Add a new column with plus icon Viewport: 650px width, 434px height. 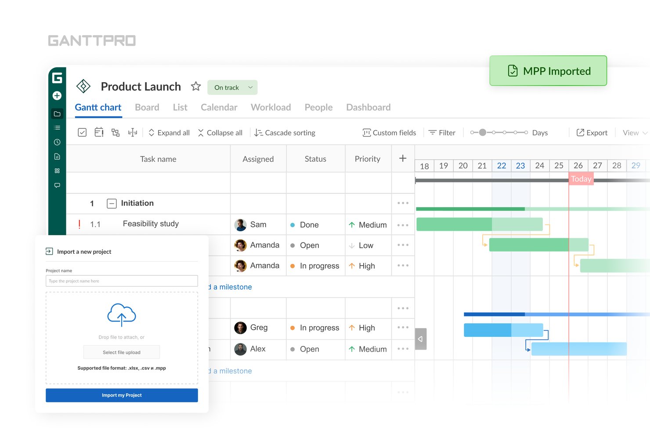403,158
